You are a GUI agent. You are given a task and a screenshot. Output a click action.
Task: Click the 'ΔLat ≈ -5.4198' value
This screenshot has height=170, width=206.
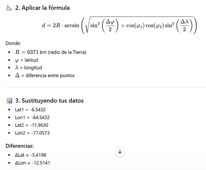(31, 155)
